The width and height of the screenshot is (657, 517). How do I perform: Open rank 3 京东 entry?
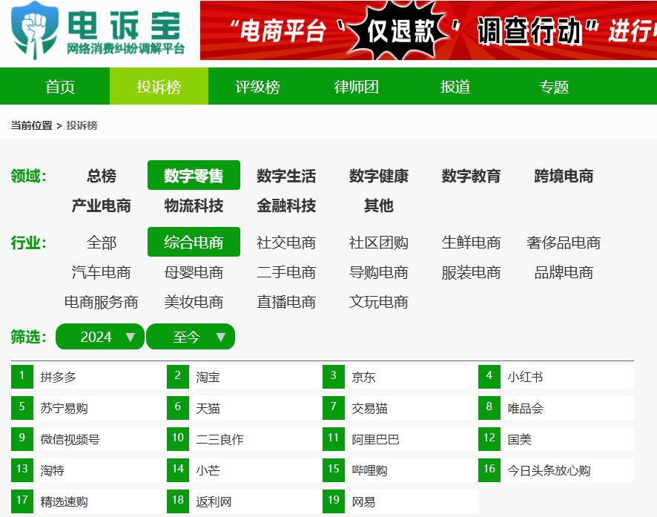(400, 377)
